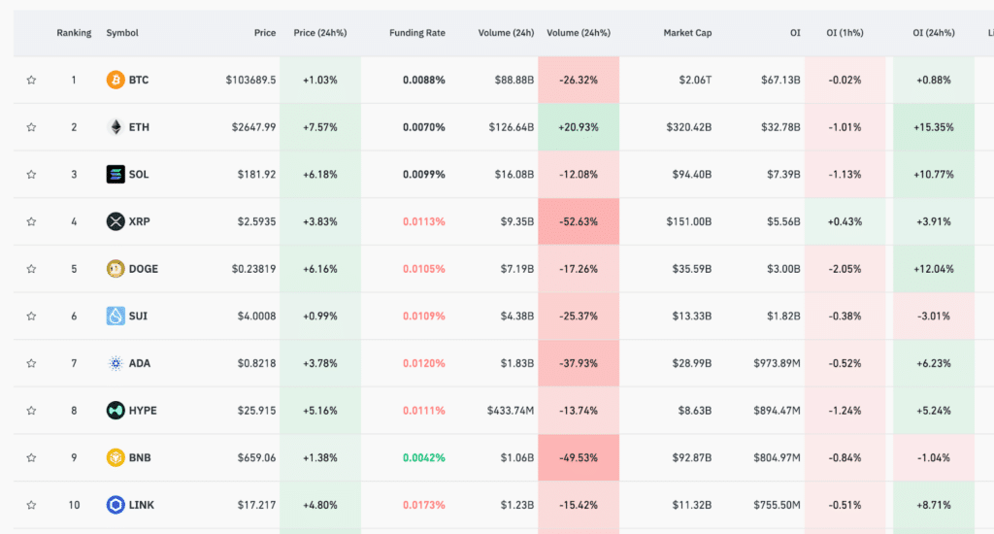Sort by Symbol column header

pos(122,33)
